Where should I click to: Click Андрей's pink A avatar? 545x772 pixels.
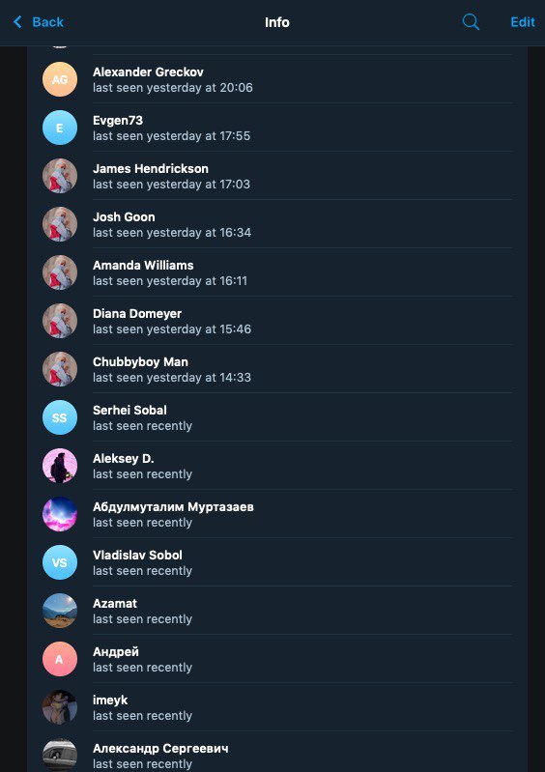[x=60, y=659]
